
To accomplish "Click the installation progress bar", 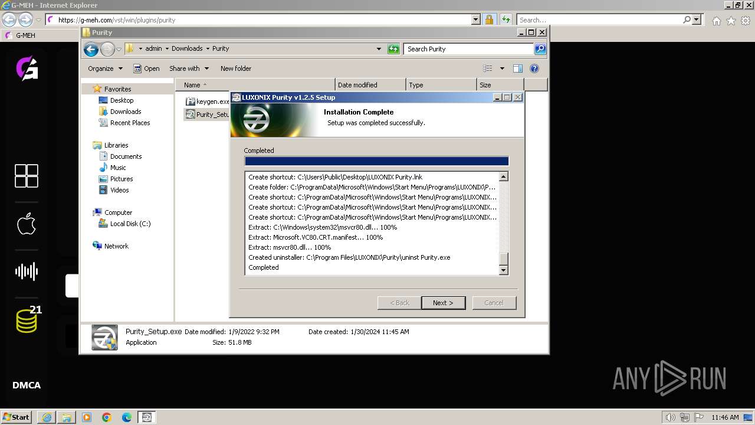I will click(376, 161).
